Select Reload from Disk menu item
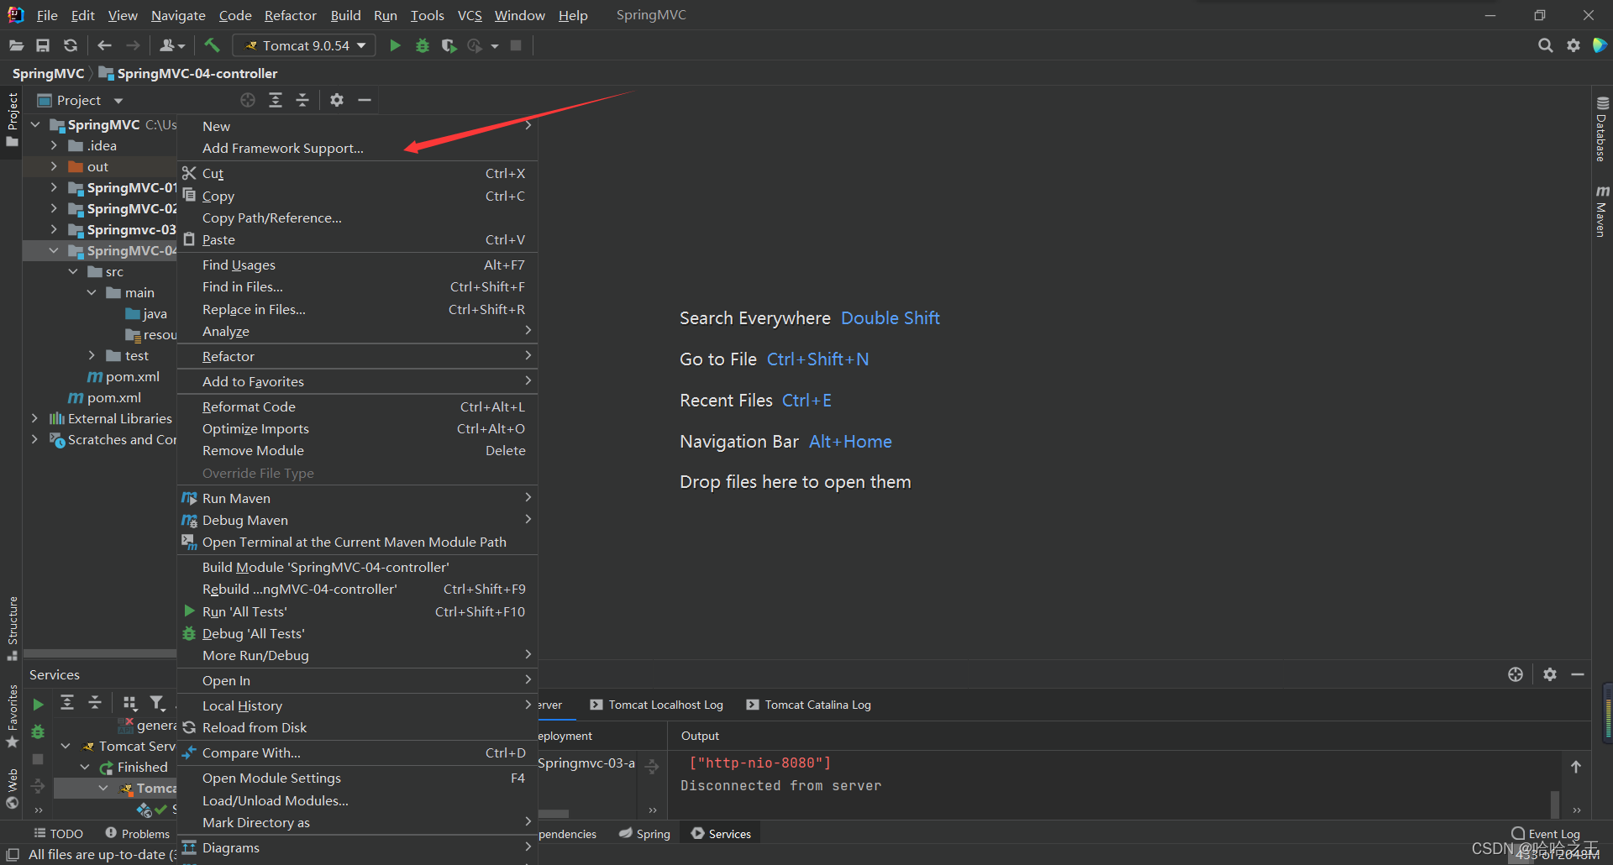1613x865 pixels. click(357, 727)
